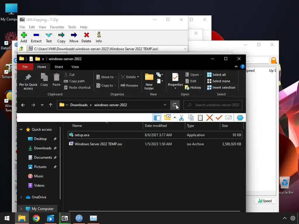Create a New folder from the ribbon
This screenshot has height=224, width=299.
tap(149, 82)
